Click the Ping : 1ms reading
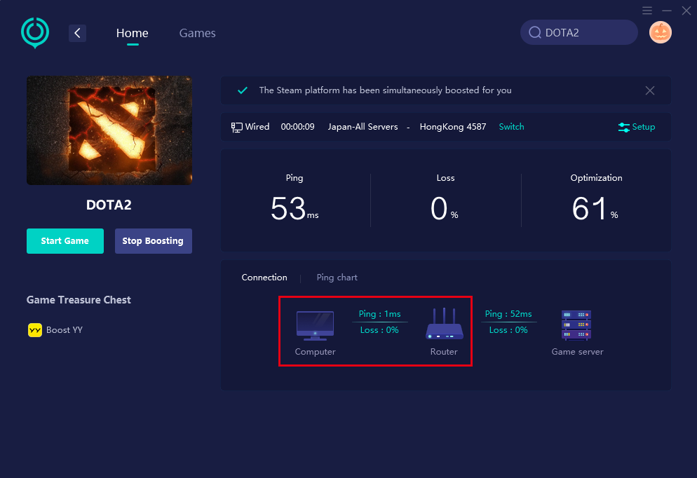 (x=379, y=313)
